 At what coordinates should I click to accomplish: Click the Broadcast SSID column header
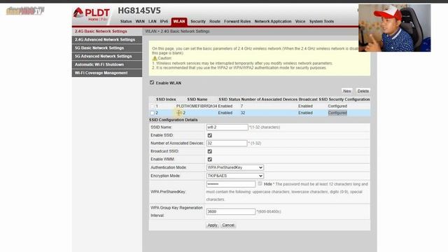click(x=313, y=99)
